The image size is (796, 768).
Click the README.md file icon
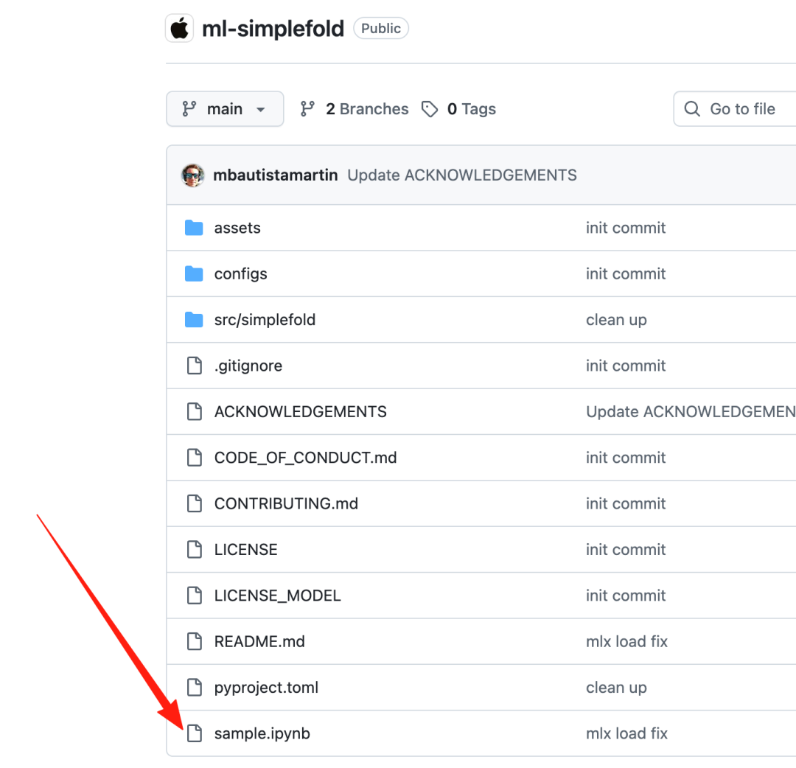pyautogui.click(x=194, y=641)
